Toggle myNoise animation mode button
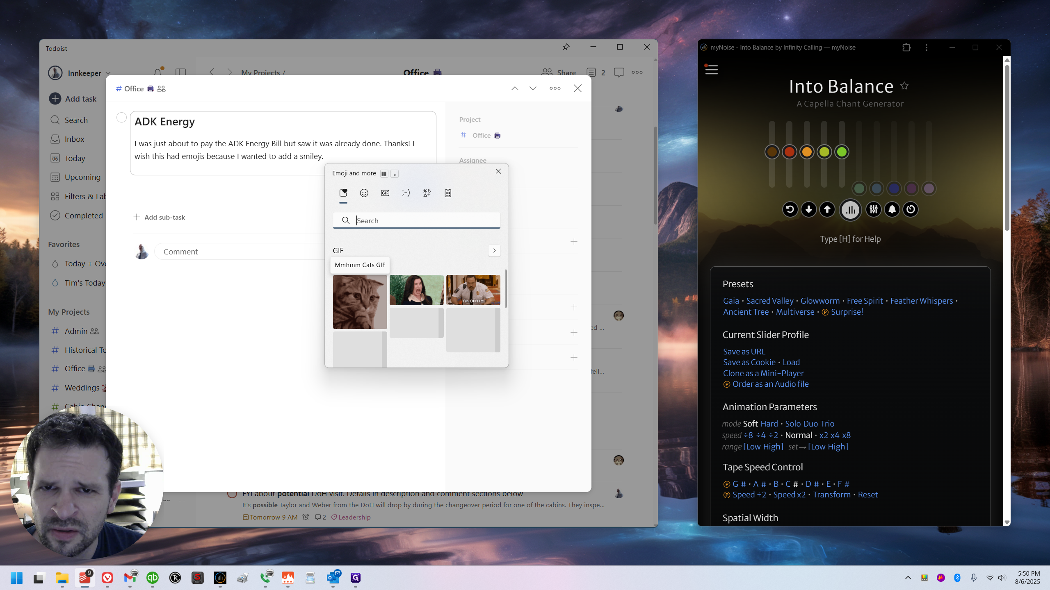Screen dimensions: 1050x590 point(850,210)
